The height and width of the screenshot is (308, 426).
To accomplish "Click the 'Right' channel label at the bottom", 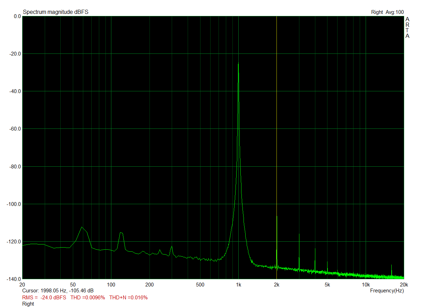I will click(28, 304).
